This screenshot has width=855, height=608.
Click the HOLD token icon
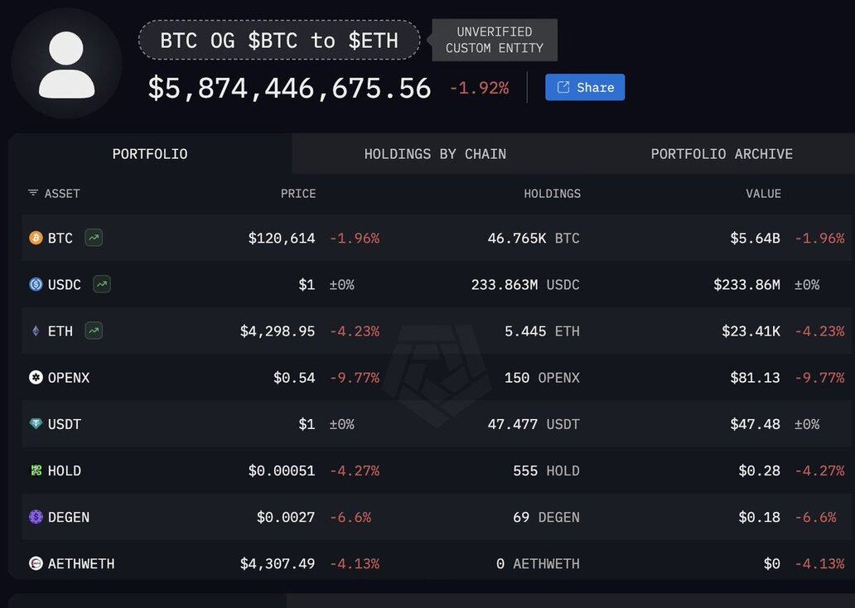pos(36,470)
